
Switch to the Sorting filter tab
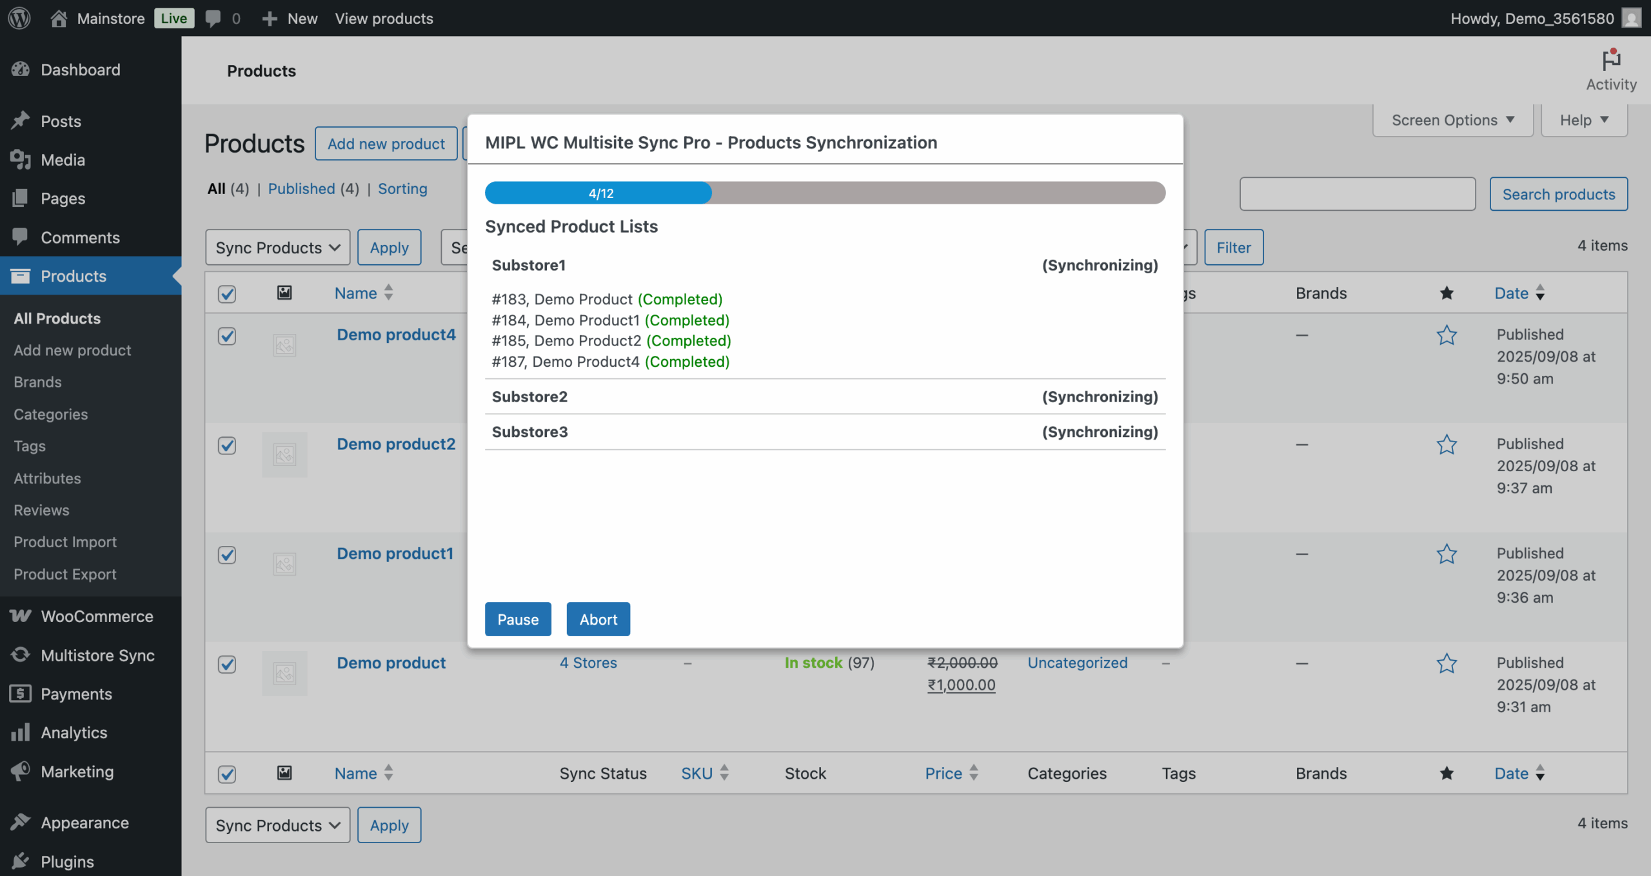pos(402,189)
